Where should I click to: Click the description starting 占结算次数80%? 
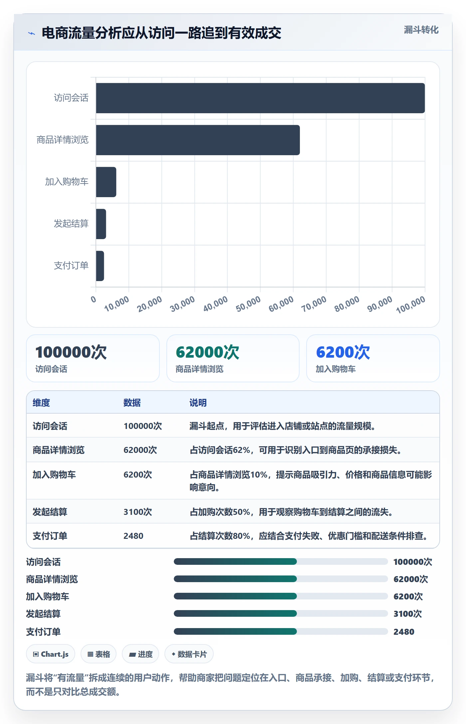point(309,536)
